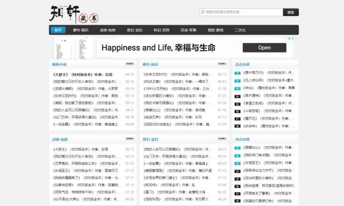This screenshot has height=206, width=344.
Task: Open 《官道之色戒》 in the 总点击榜
Action: [x=269, y=103]
